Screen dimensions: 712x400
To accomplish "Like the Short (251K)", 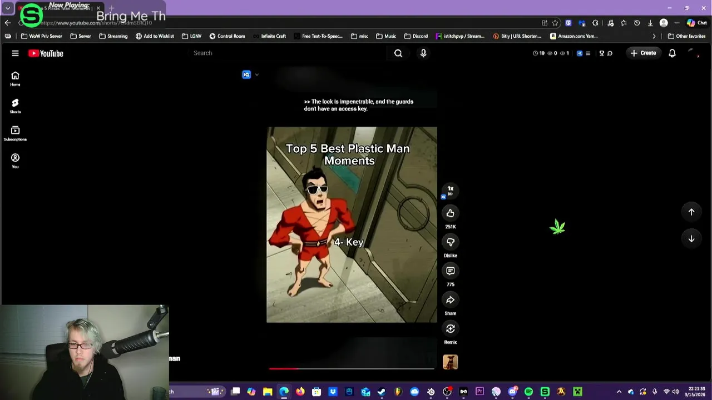I will [x=451, y=213].
